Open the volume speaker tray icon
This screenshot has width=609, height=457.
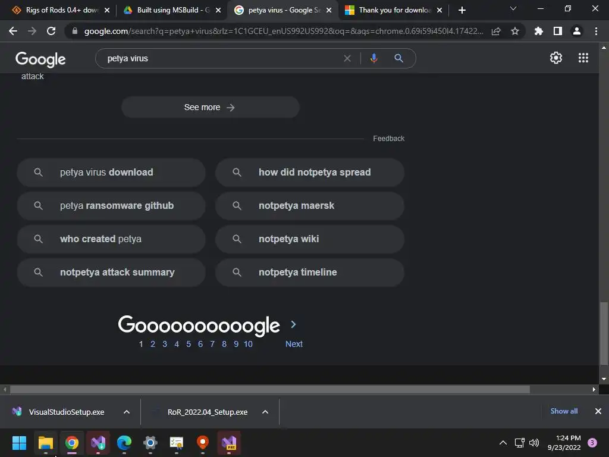coord(534,443)
